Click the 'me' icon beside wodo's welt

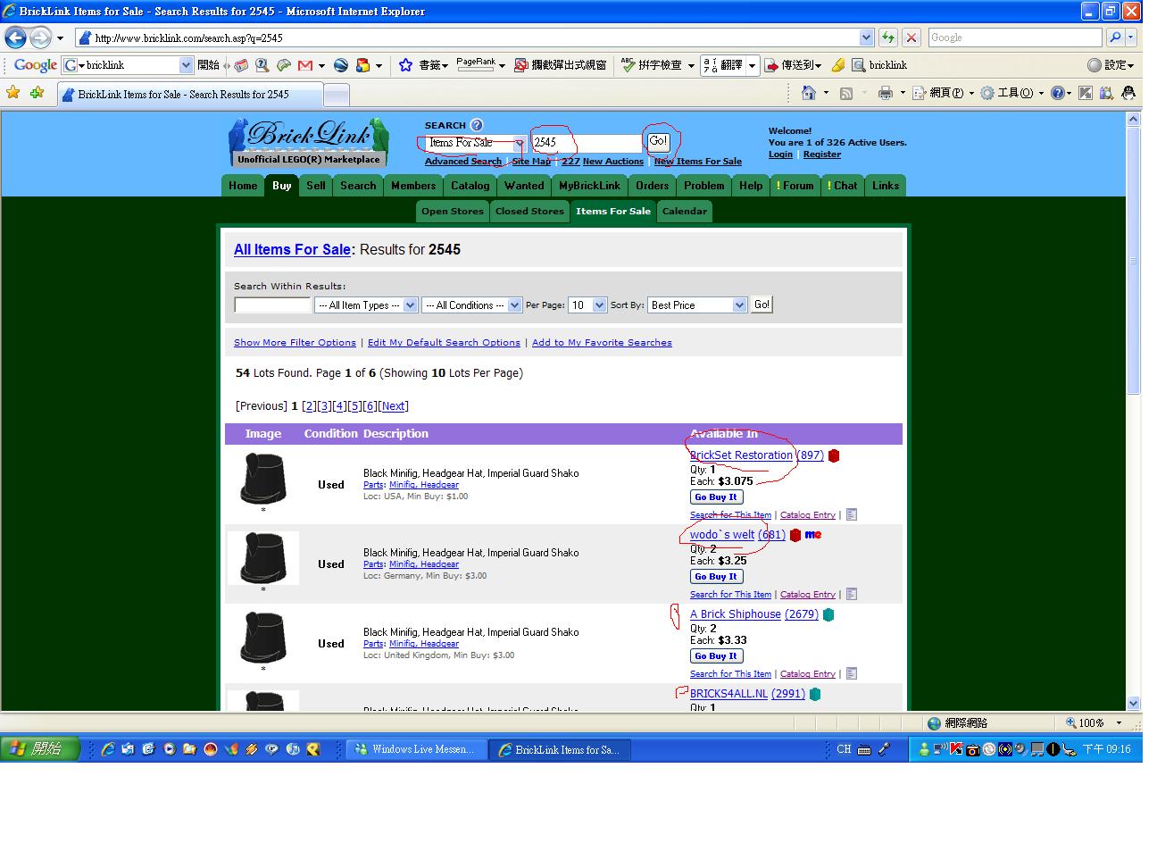click(812, 535)
